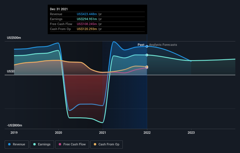Click the Free Cash Flow label in tooltip
This screenshot has height=153, width=240.
point(61,24)
